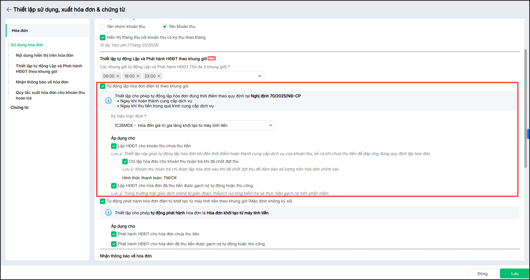Uncheck Hiển thị tháng thu checkbox
This screenshot has height=280, width=530.
point(103,38)
